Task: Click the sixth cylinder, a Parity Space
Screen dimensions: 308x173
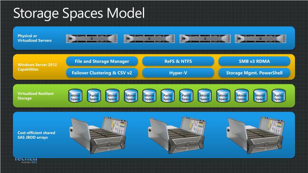Action: (168, 96)
